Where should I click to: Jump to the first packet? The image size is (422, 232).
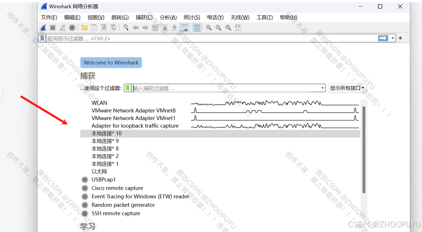tap(165, 27)
